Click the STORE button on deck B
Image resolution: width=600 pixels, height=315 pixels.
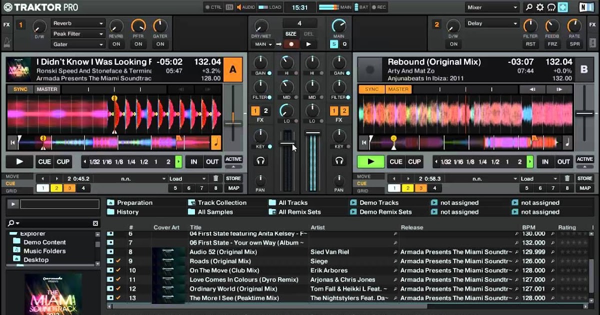[x=584, y=178]
